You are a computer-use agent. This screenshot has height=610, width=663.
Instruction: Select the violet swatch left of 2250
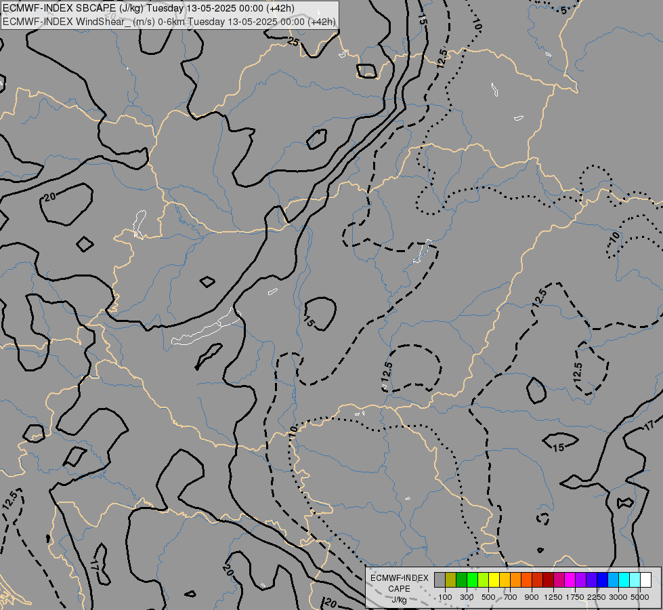pos(591,580)
